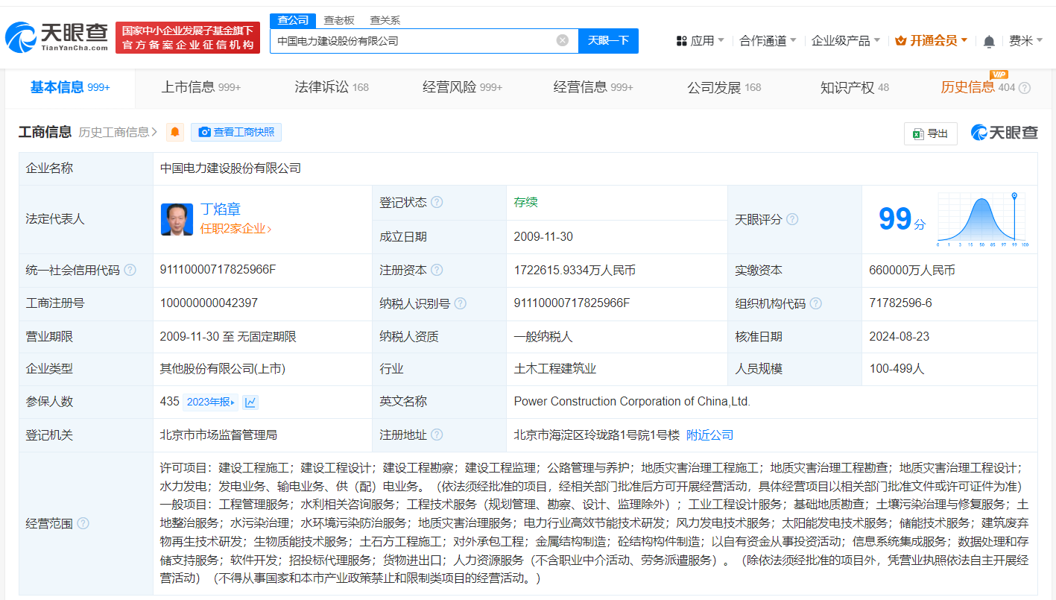This screenshot has height=600, width=1056.
Task: Open help tooltip beside 天眼评分
Action: (x=792, y=219)
